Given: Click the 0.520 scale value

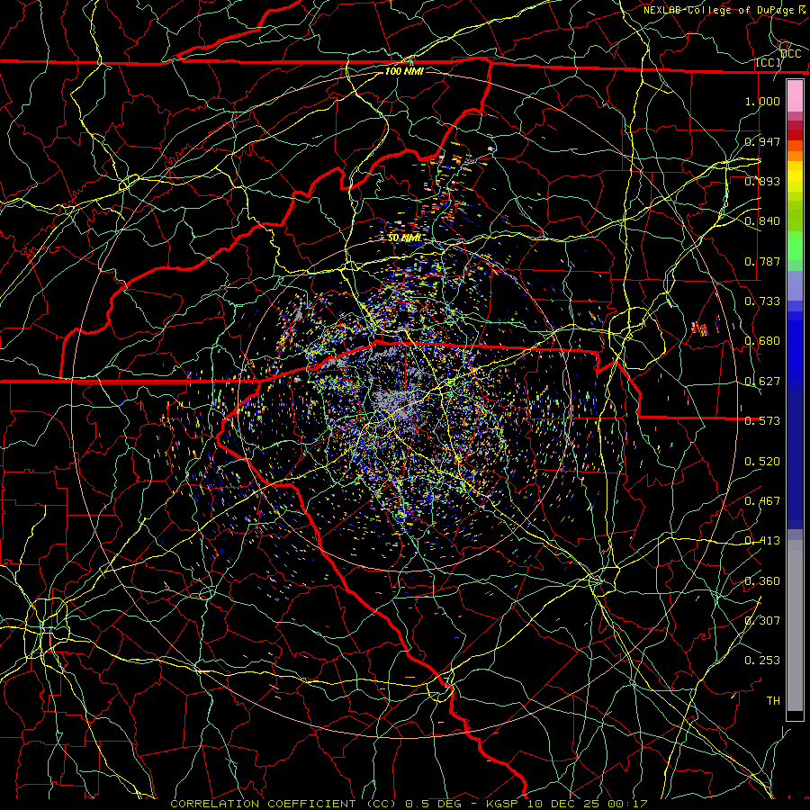Looking at the screenshot, I should point(762,462).
